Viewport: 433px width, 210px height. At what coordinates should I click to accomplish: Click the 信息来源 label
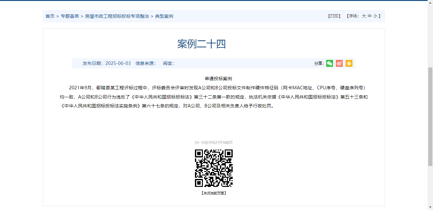click(145, 63)
